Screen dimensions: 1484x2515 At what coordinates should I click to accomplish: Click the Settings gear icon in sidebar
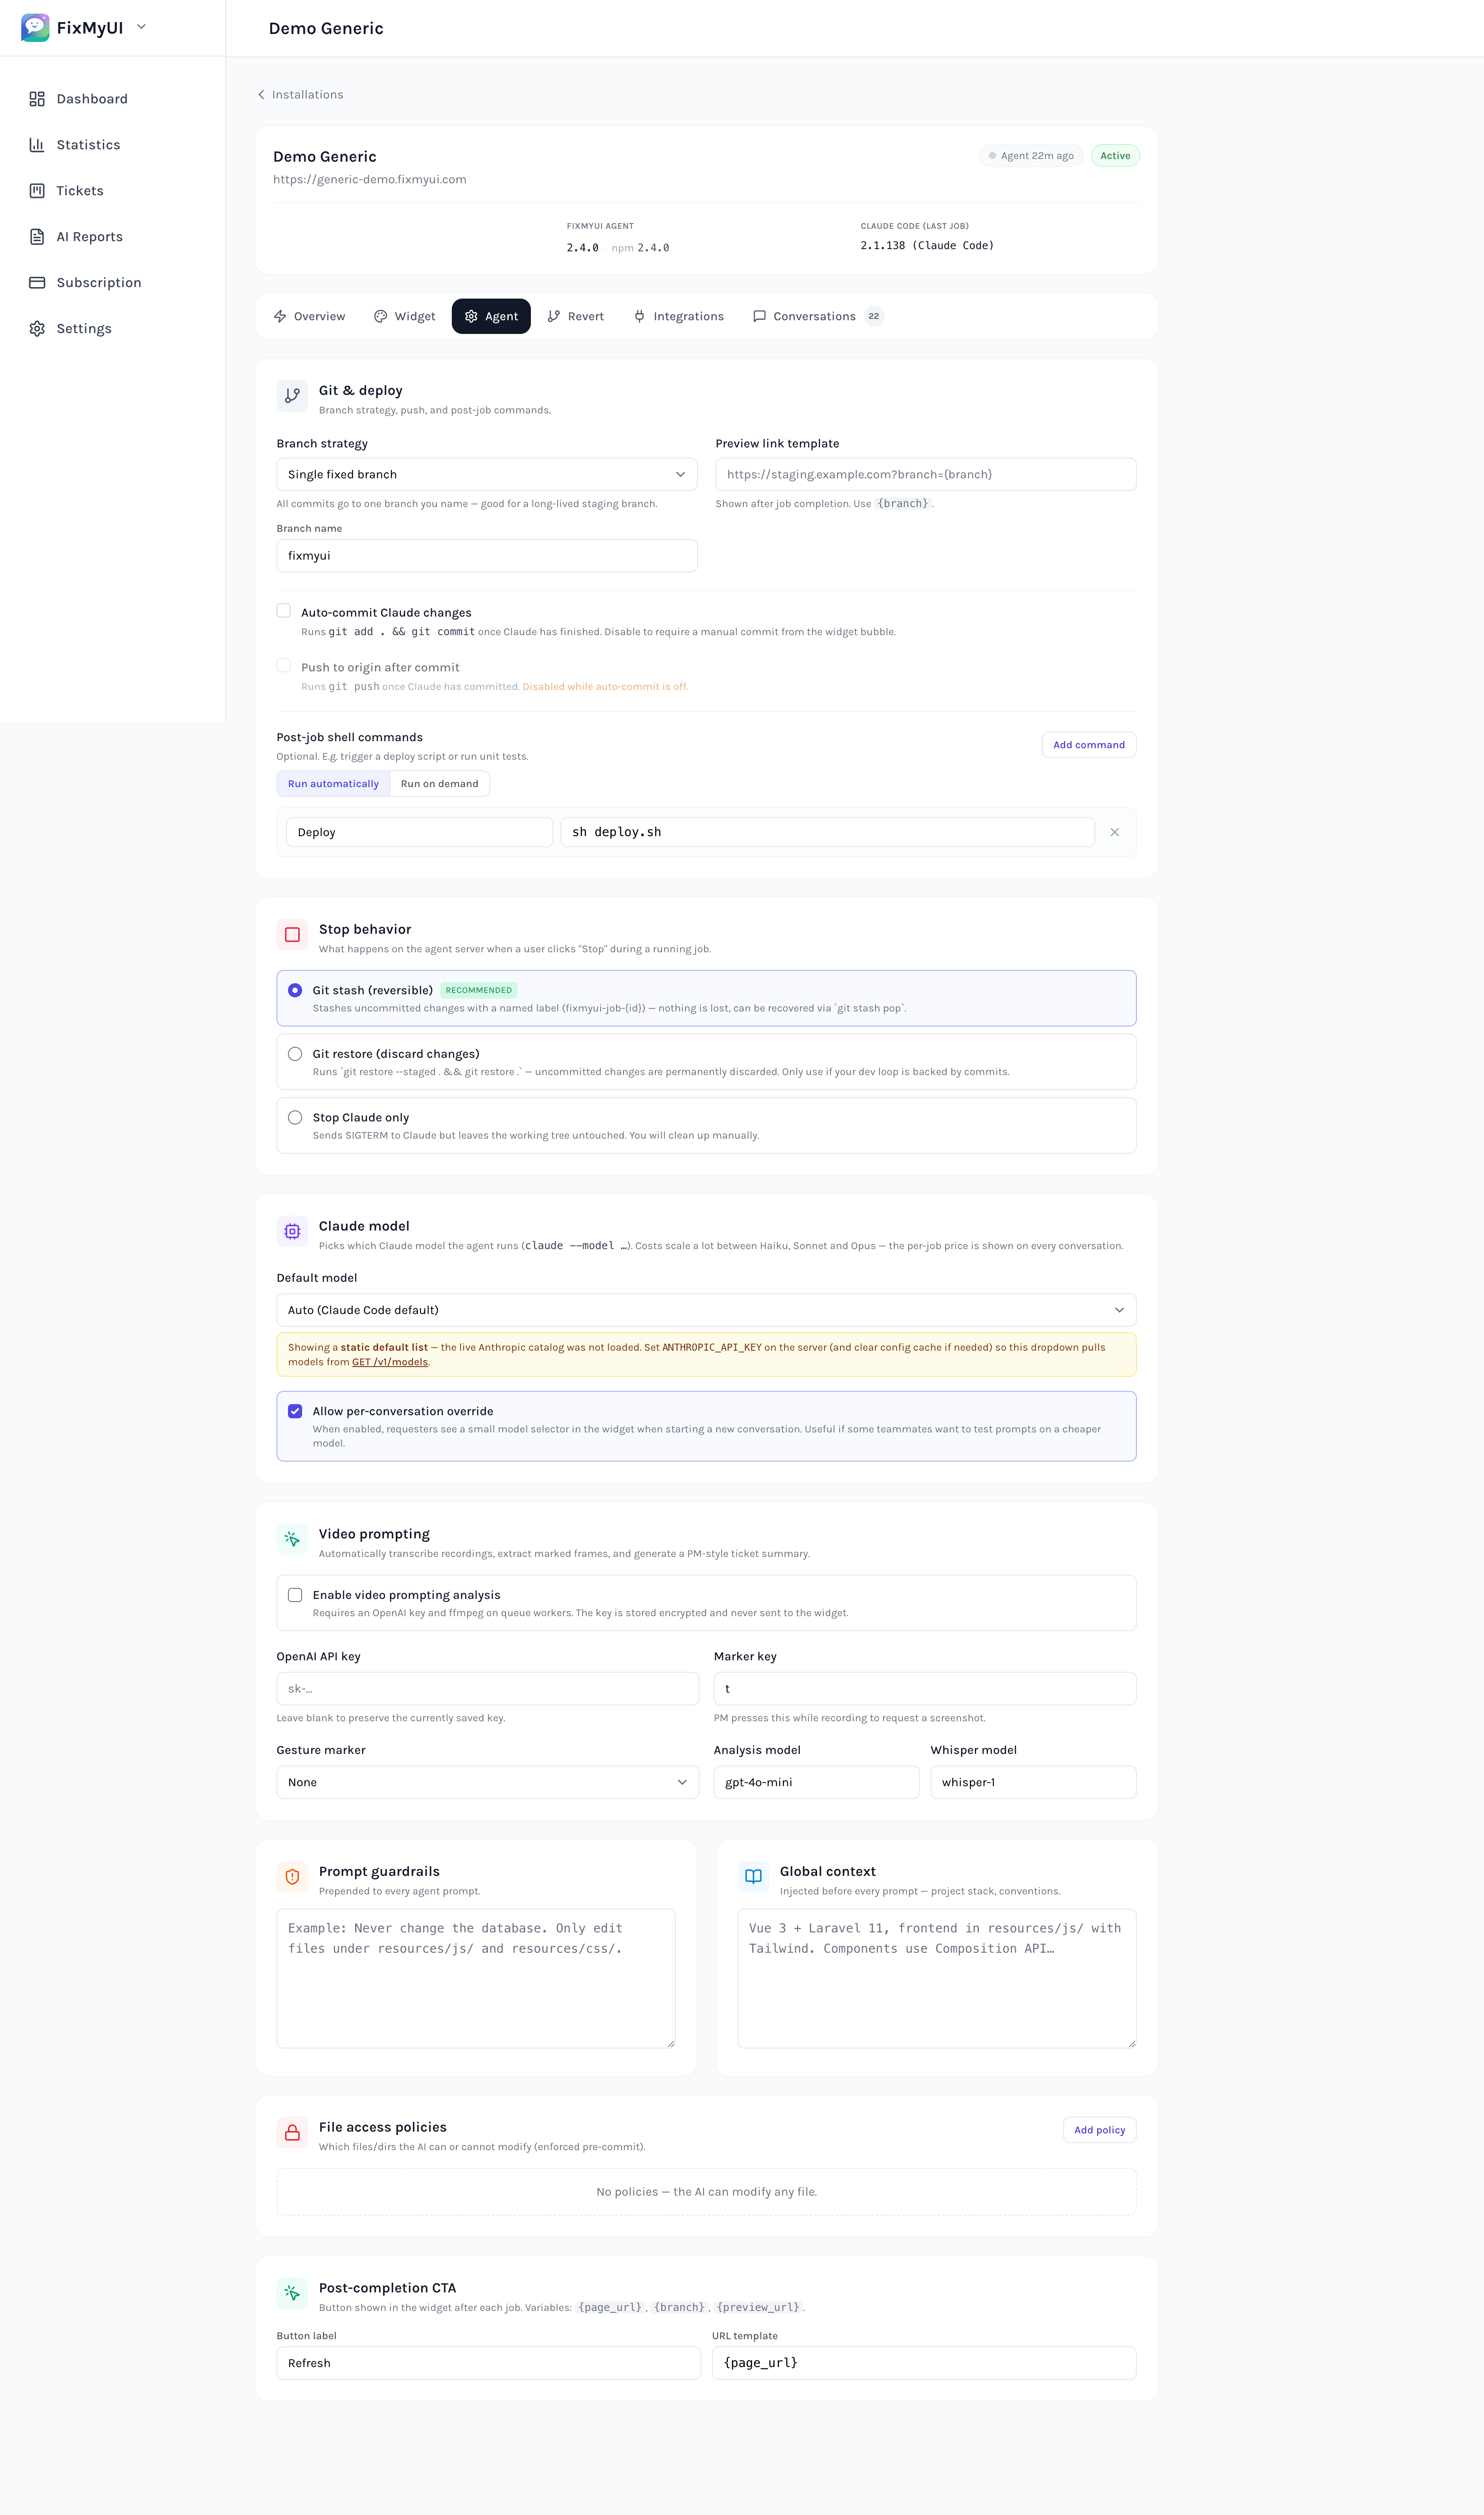coord(37,329)
